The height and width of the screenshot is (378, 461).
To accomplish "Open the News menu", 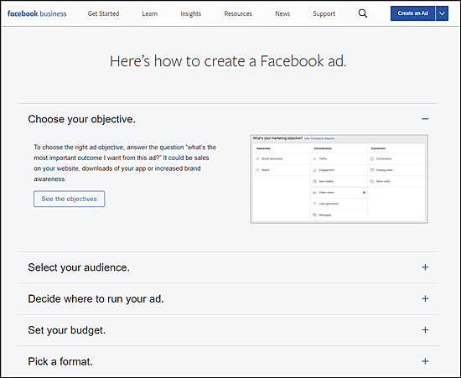I will coord(282,13).
